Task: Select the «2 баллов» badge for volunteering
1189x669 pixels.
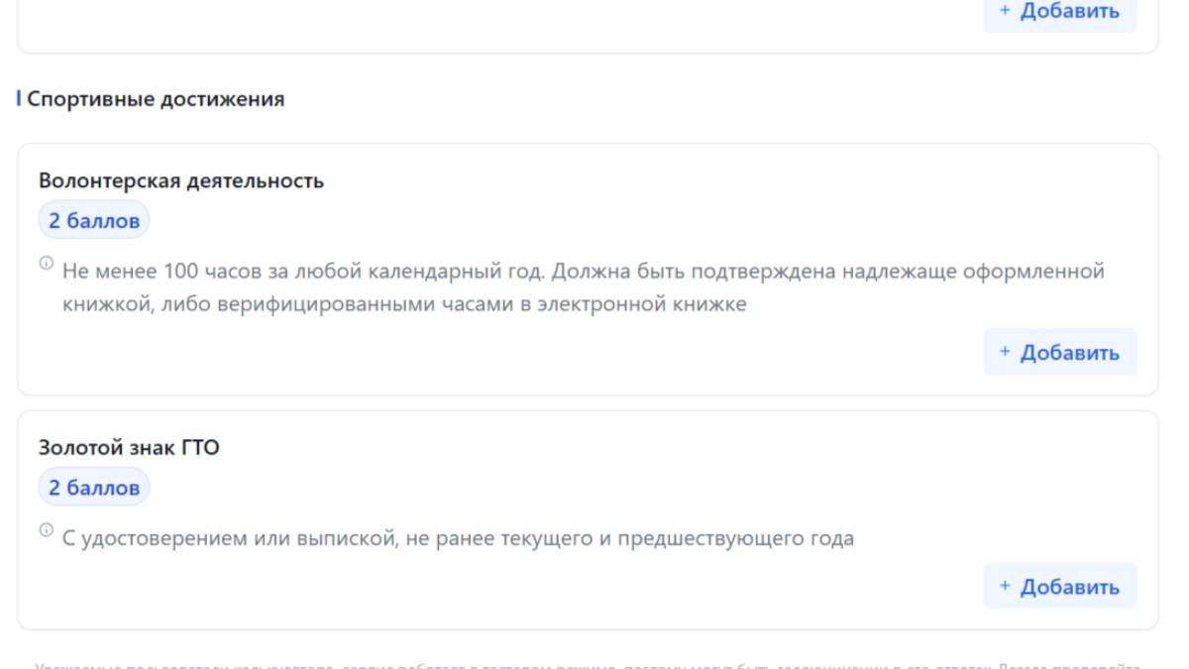Action: pos(93,220)
